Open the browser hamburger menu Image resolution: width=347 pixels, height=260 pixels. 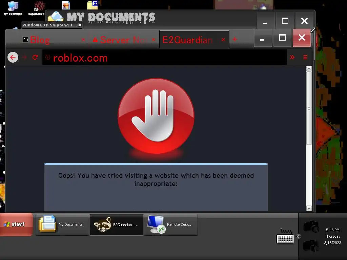tap(305, 57)
